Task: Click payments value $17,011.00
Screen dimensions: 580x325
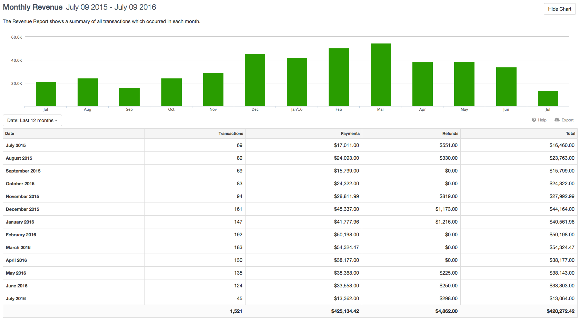Action: (346, 145)
